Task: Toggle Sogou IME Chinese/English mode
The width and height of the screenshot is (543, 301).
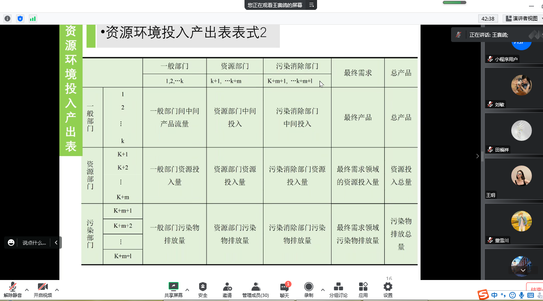Action: [x=494, y=295]
